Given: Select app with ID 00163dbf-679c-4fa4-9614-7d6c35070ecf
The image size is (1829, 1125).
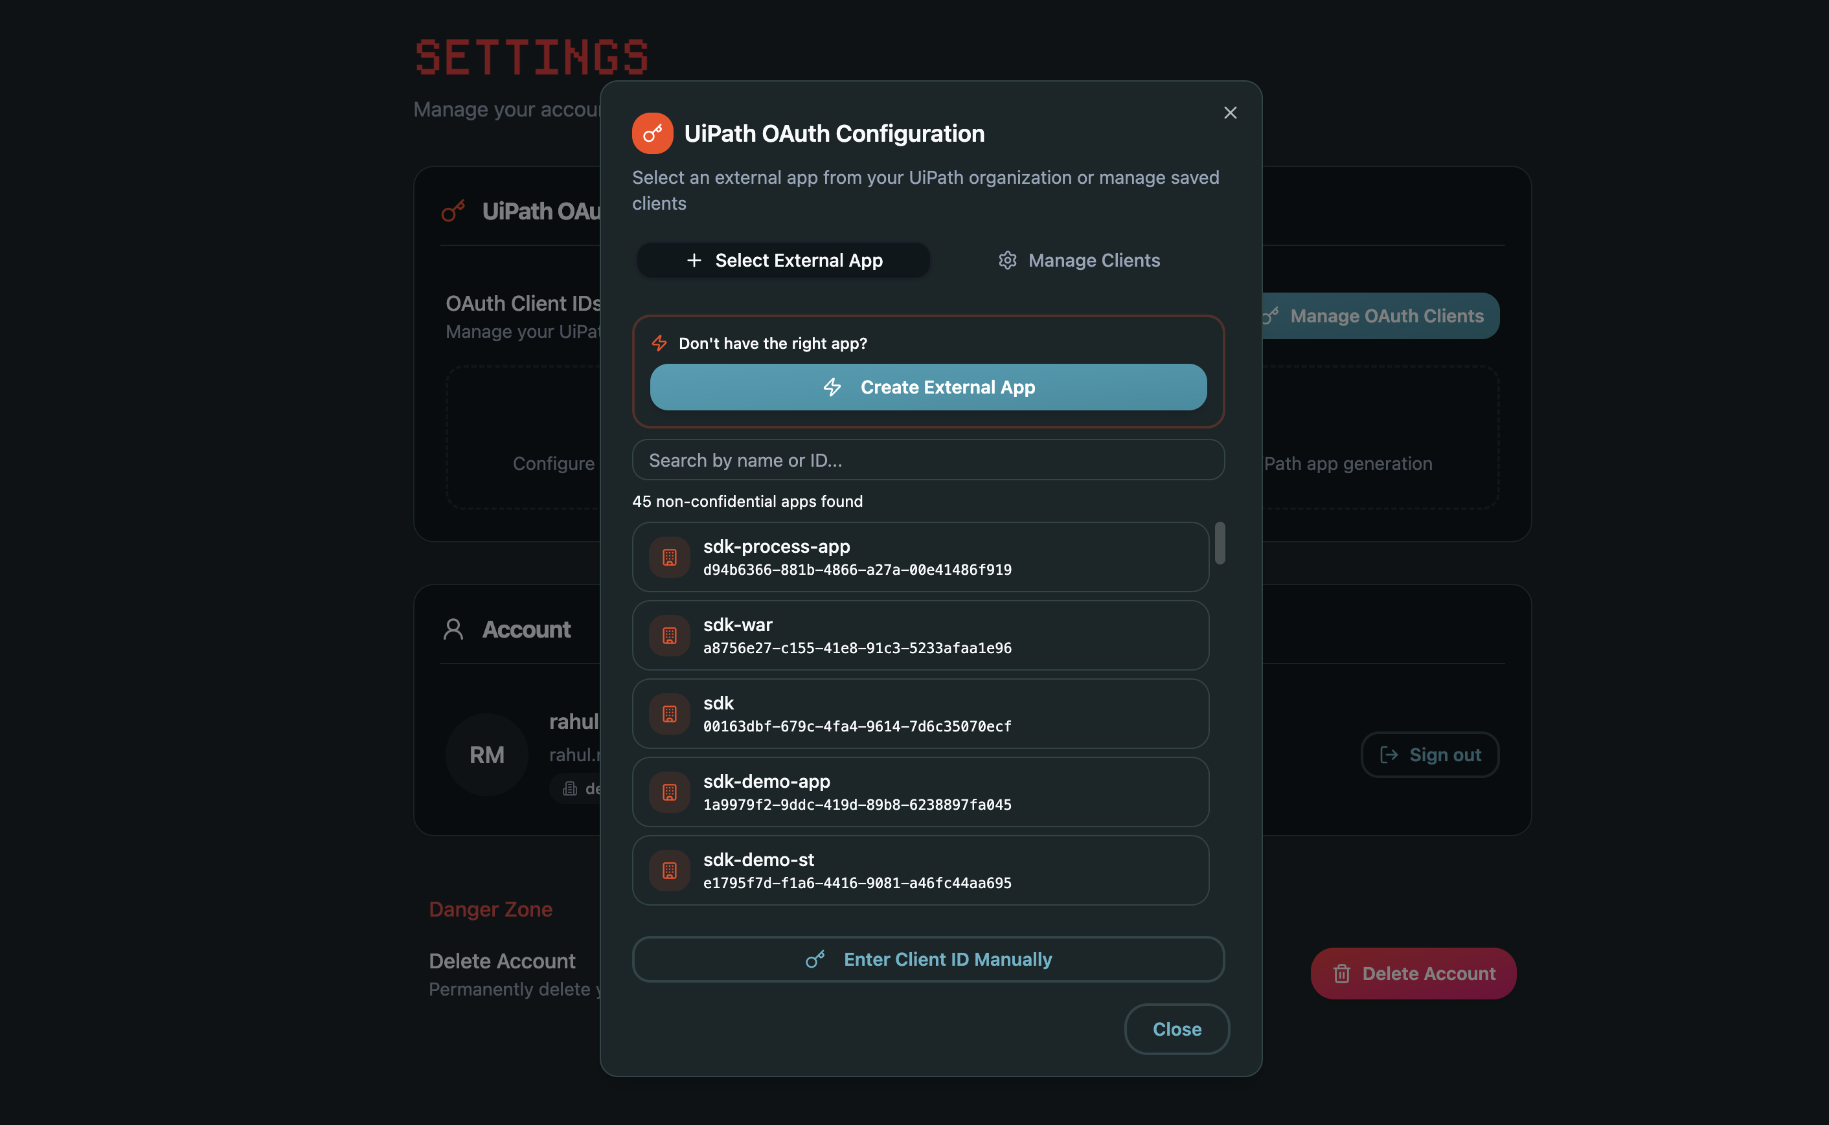Looking at the screenshot, I should 920,713.
